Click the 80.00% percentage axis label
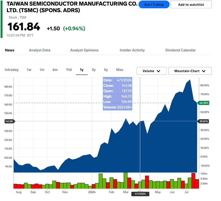The width and height of the screenshot is (221, 201). coord(205,85)
